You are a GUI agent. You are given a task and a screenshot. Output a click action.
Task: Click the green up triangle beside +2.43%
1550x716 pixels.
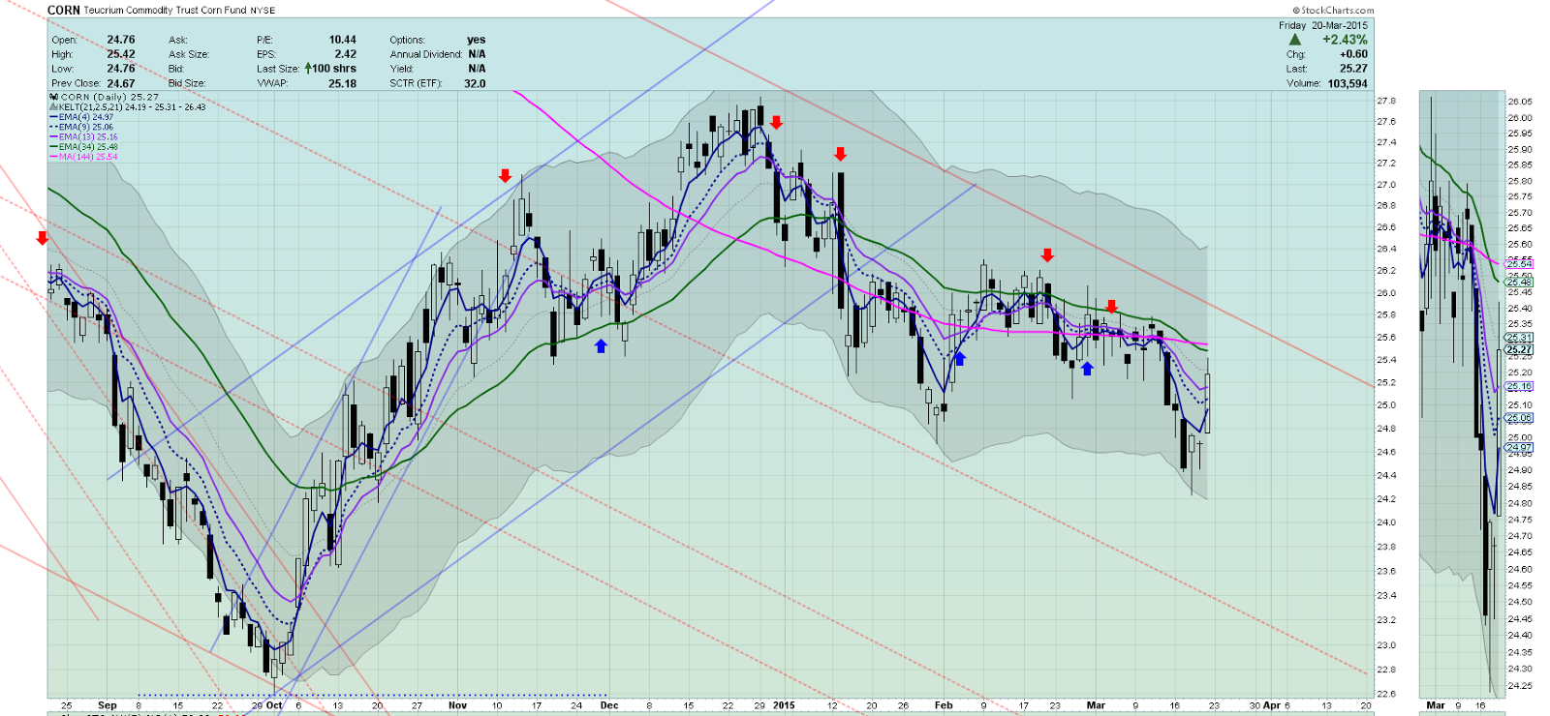(x=1295, y=40)
